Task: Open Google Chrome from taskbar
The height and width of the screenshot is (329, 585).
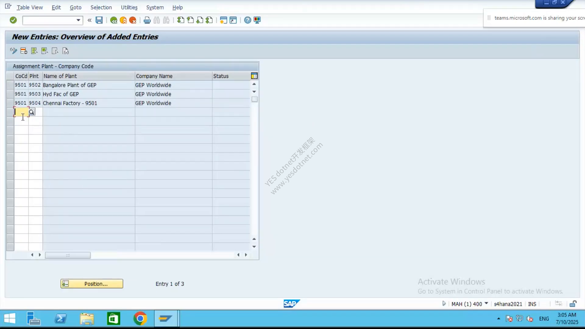Action: coord(140,319)
